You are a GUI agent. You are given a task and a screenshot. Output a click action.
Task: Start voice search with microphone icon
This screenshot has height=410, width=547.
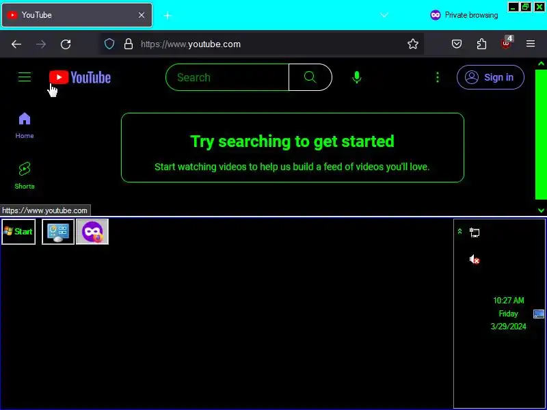click(356, 77)
